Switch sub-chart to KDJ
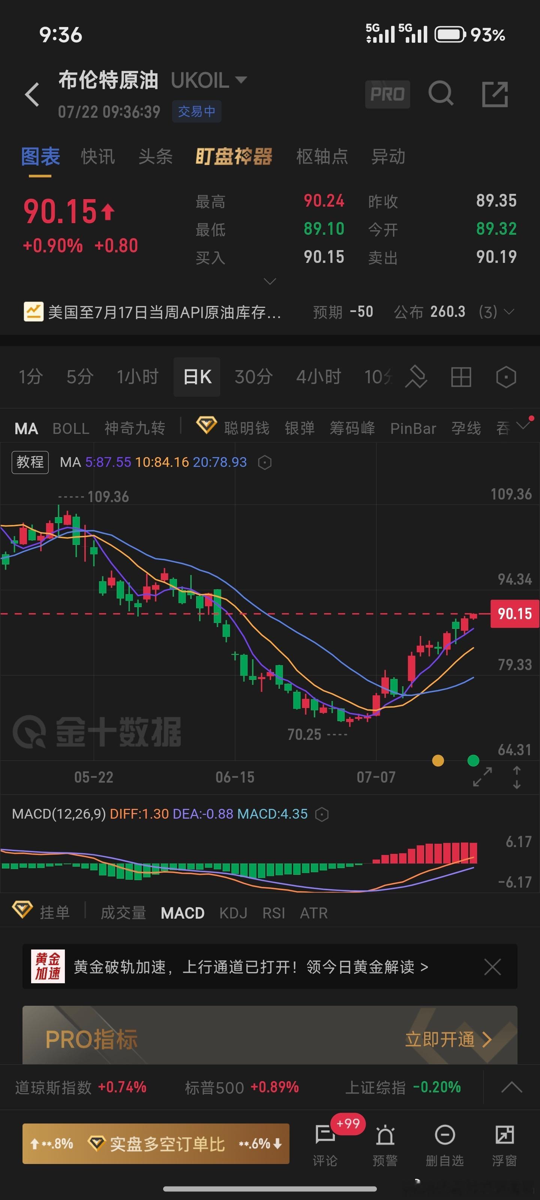Image resolution: width=540 pixels, height=1200 pixels. click(233, 913)
